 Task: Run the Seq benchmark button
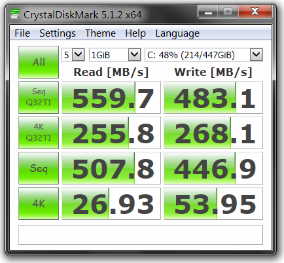39,168
